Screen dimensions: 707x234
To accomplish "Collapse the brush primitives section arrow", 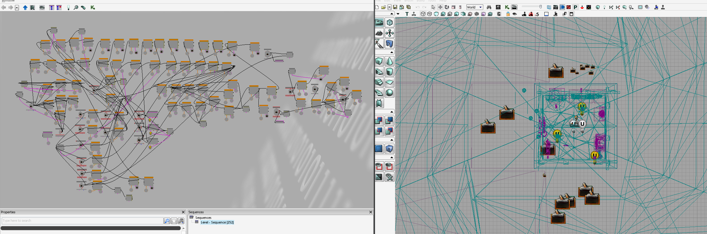I will (x=392, y=52).
